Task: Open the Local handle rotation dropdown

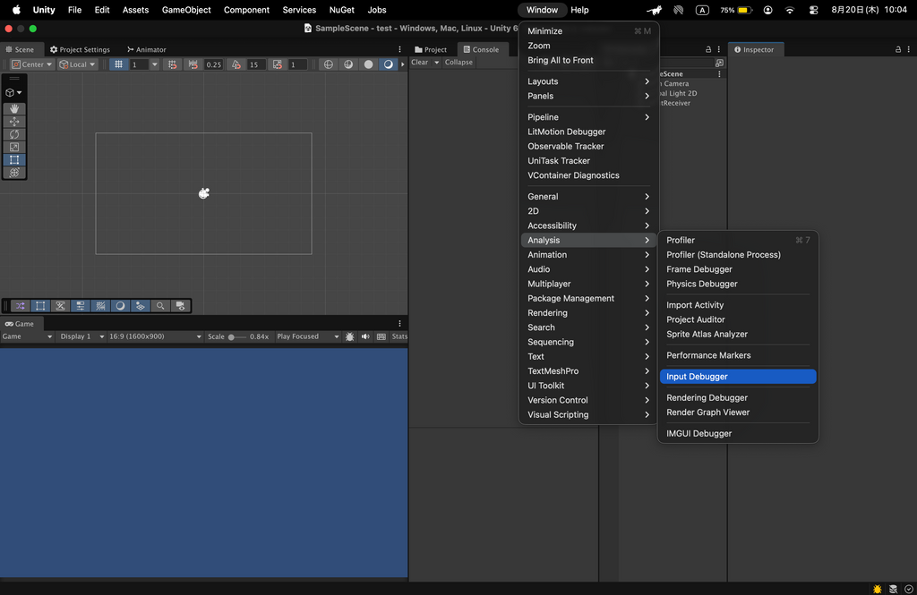Action: 77,64
